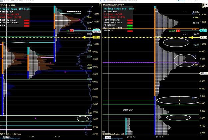Click the S1 pivot label on daily chart
Viewport: 208px width, 140px height.
[90, 51]
